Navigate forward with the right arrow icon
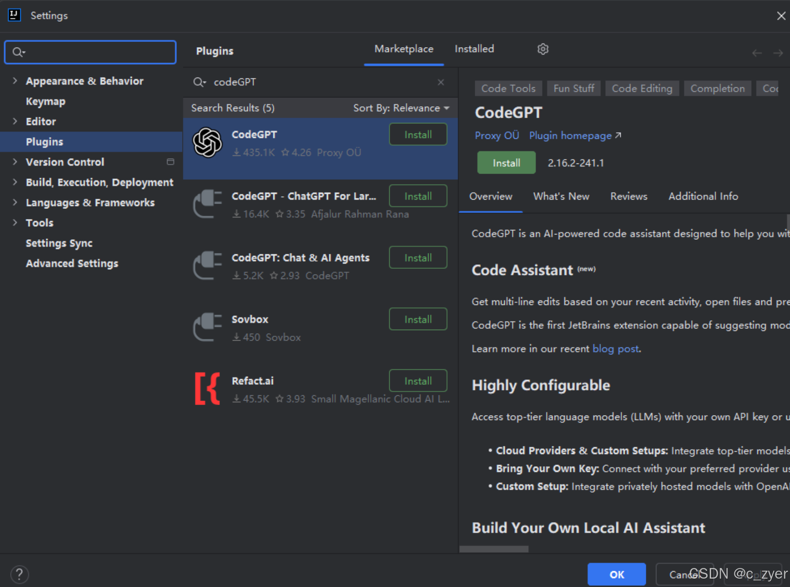 pos(778,53)
